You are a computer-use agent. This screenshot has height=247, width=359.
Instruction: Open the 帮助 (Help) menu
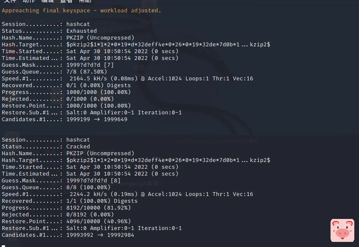coord(85,1)
